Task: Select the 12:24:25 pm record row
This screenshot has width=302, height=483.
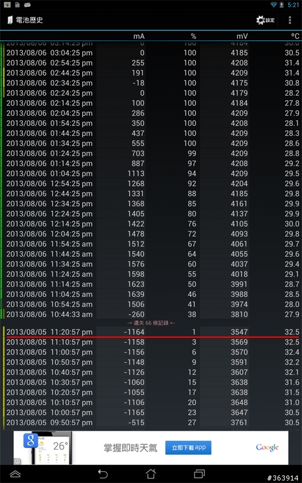Action: pos(151,214)
